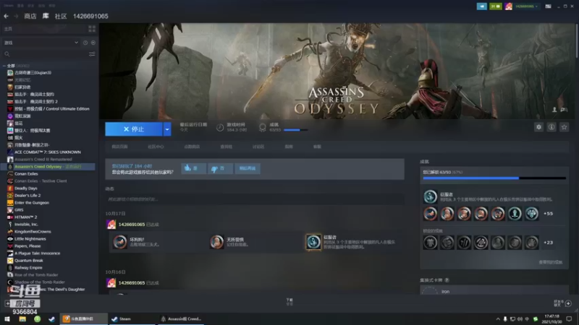The height and width of the screenshot is (325, 579).
Task: Select 古剑奇谭三 (Gujian3) in library
Action: [x=33, y=73]
